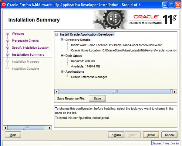
Task: Select Installation Summary in step list
Action: click(x=28, y=55)
